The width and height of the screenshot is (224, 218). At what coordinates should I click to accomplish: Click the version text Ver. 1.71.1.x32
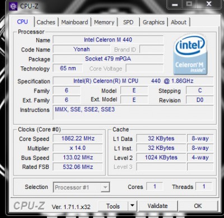coord(71,207)
